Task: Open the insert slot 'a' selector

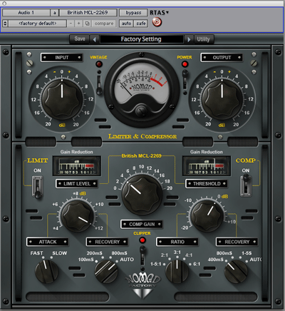Action: [55, 13]
